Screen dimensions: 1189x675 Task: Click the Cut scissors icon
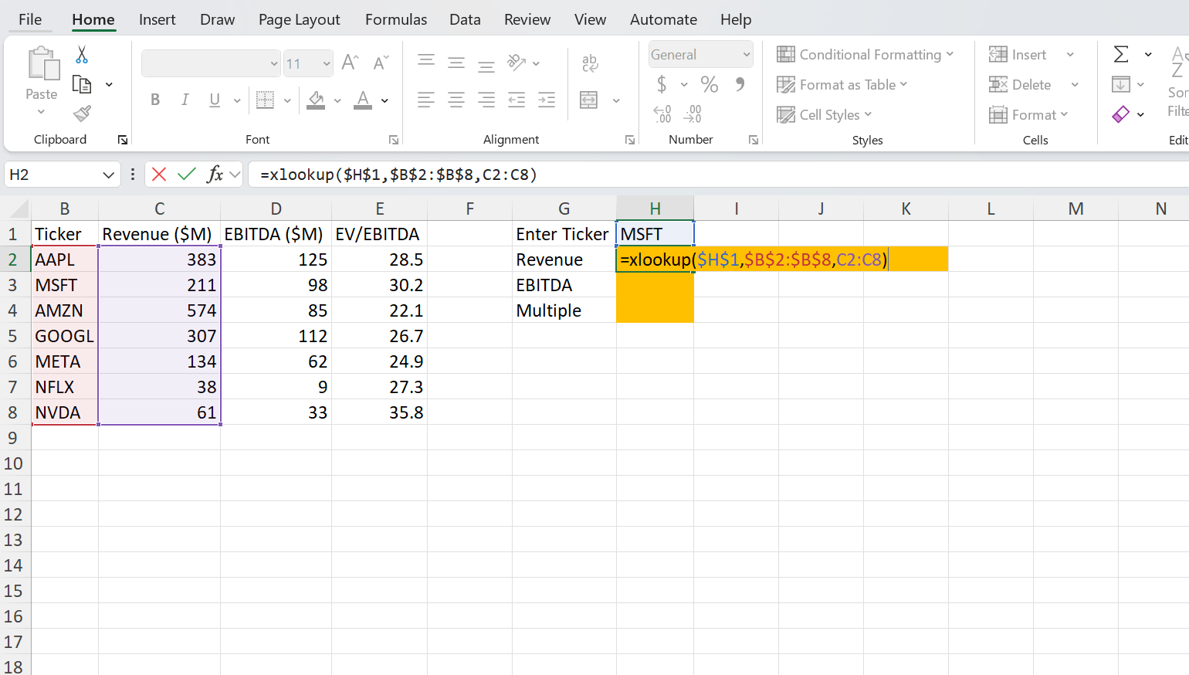coord(81,55)
